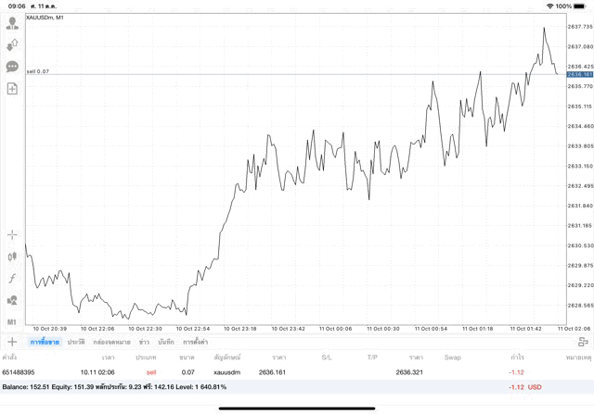
Task: Open the drawing objects shapes icon
Action: click(x=12, y=300)
